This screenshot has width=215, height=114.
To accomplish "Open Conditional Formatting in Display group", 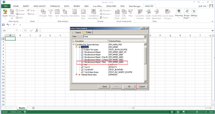I will point(93,14).
